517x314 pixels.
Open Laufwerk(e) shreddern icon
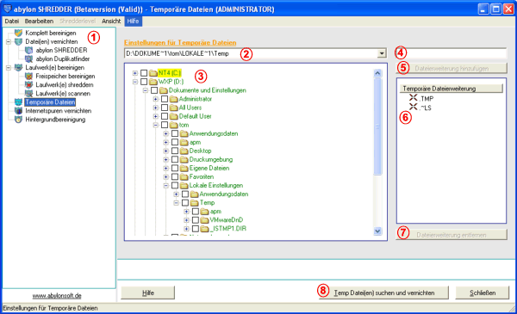coord(29,85)
